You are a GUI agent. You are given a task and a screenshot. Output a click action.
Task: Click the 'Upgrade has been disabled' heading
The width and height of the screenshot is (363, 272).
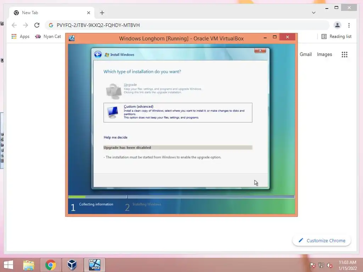point(127,148)
